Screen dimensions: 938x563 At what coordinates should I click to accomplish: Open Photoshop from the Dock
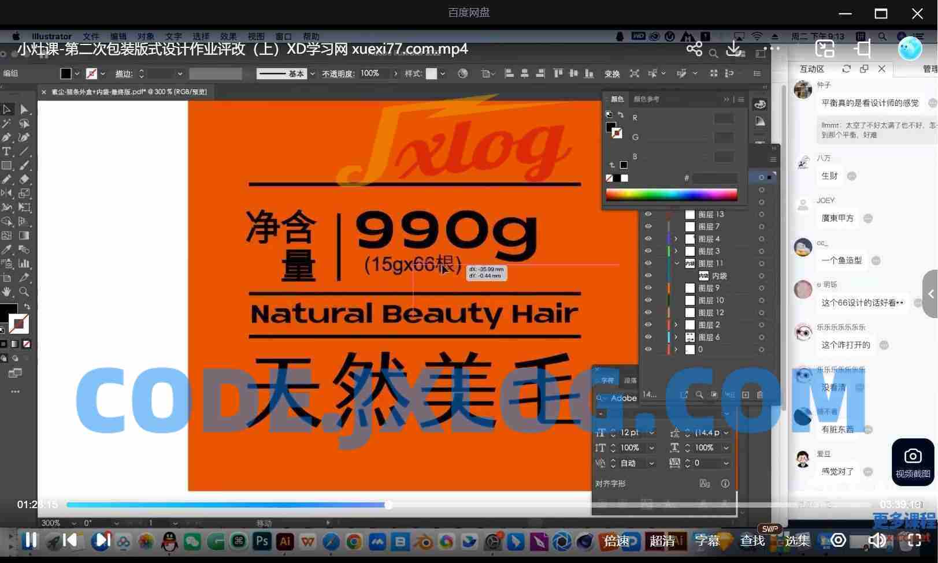(262, 541)
